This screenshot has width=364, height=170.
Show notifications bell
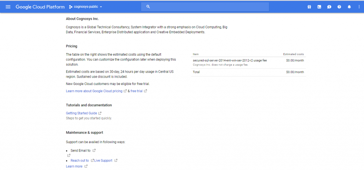click(349, 7)
